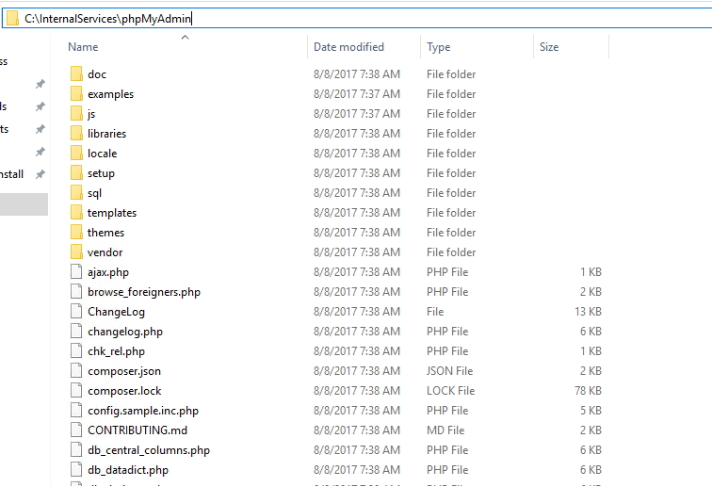Sort by Name column header
Screen dimensions: 712x487
[83, 47]
